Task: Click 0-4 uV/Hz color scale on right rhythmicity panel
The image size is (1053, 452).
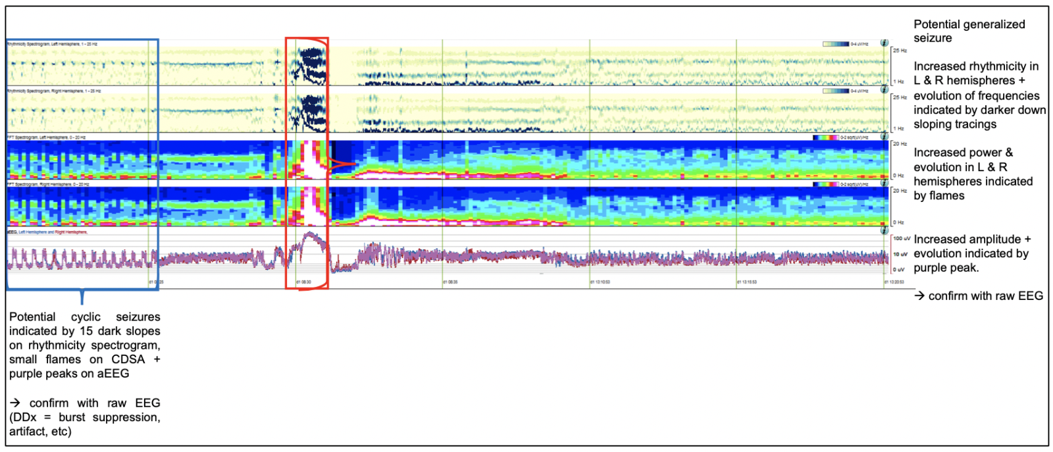Action: click(836, 91)
